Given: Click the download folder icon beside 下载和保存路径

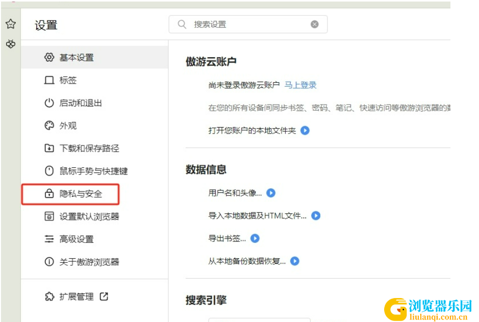Looking at the screenshot, I should [x=49, y=148].
